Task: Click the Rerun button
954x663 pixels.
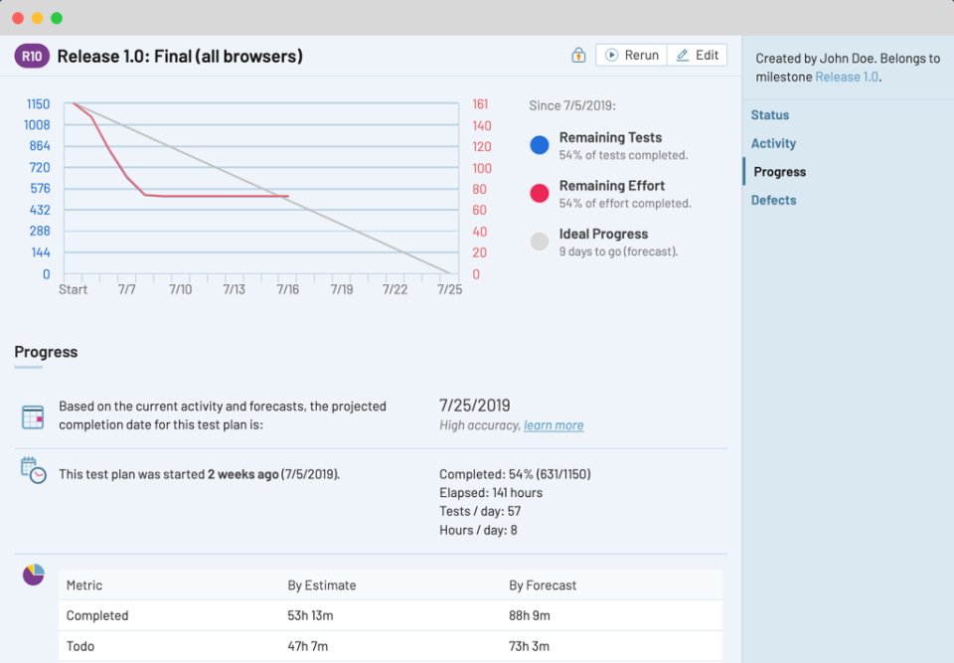Action: tap(631, 55)
